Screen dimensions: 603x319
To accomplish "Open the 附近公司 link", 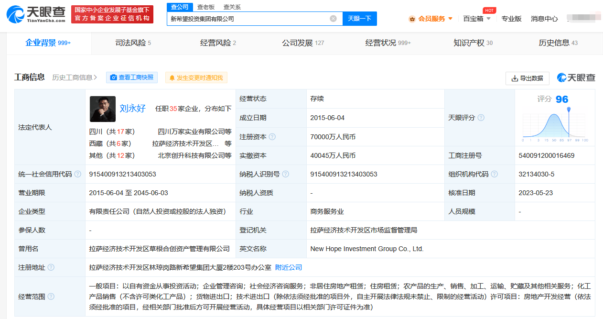I will point(289,267).
